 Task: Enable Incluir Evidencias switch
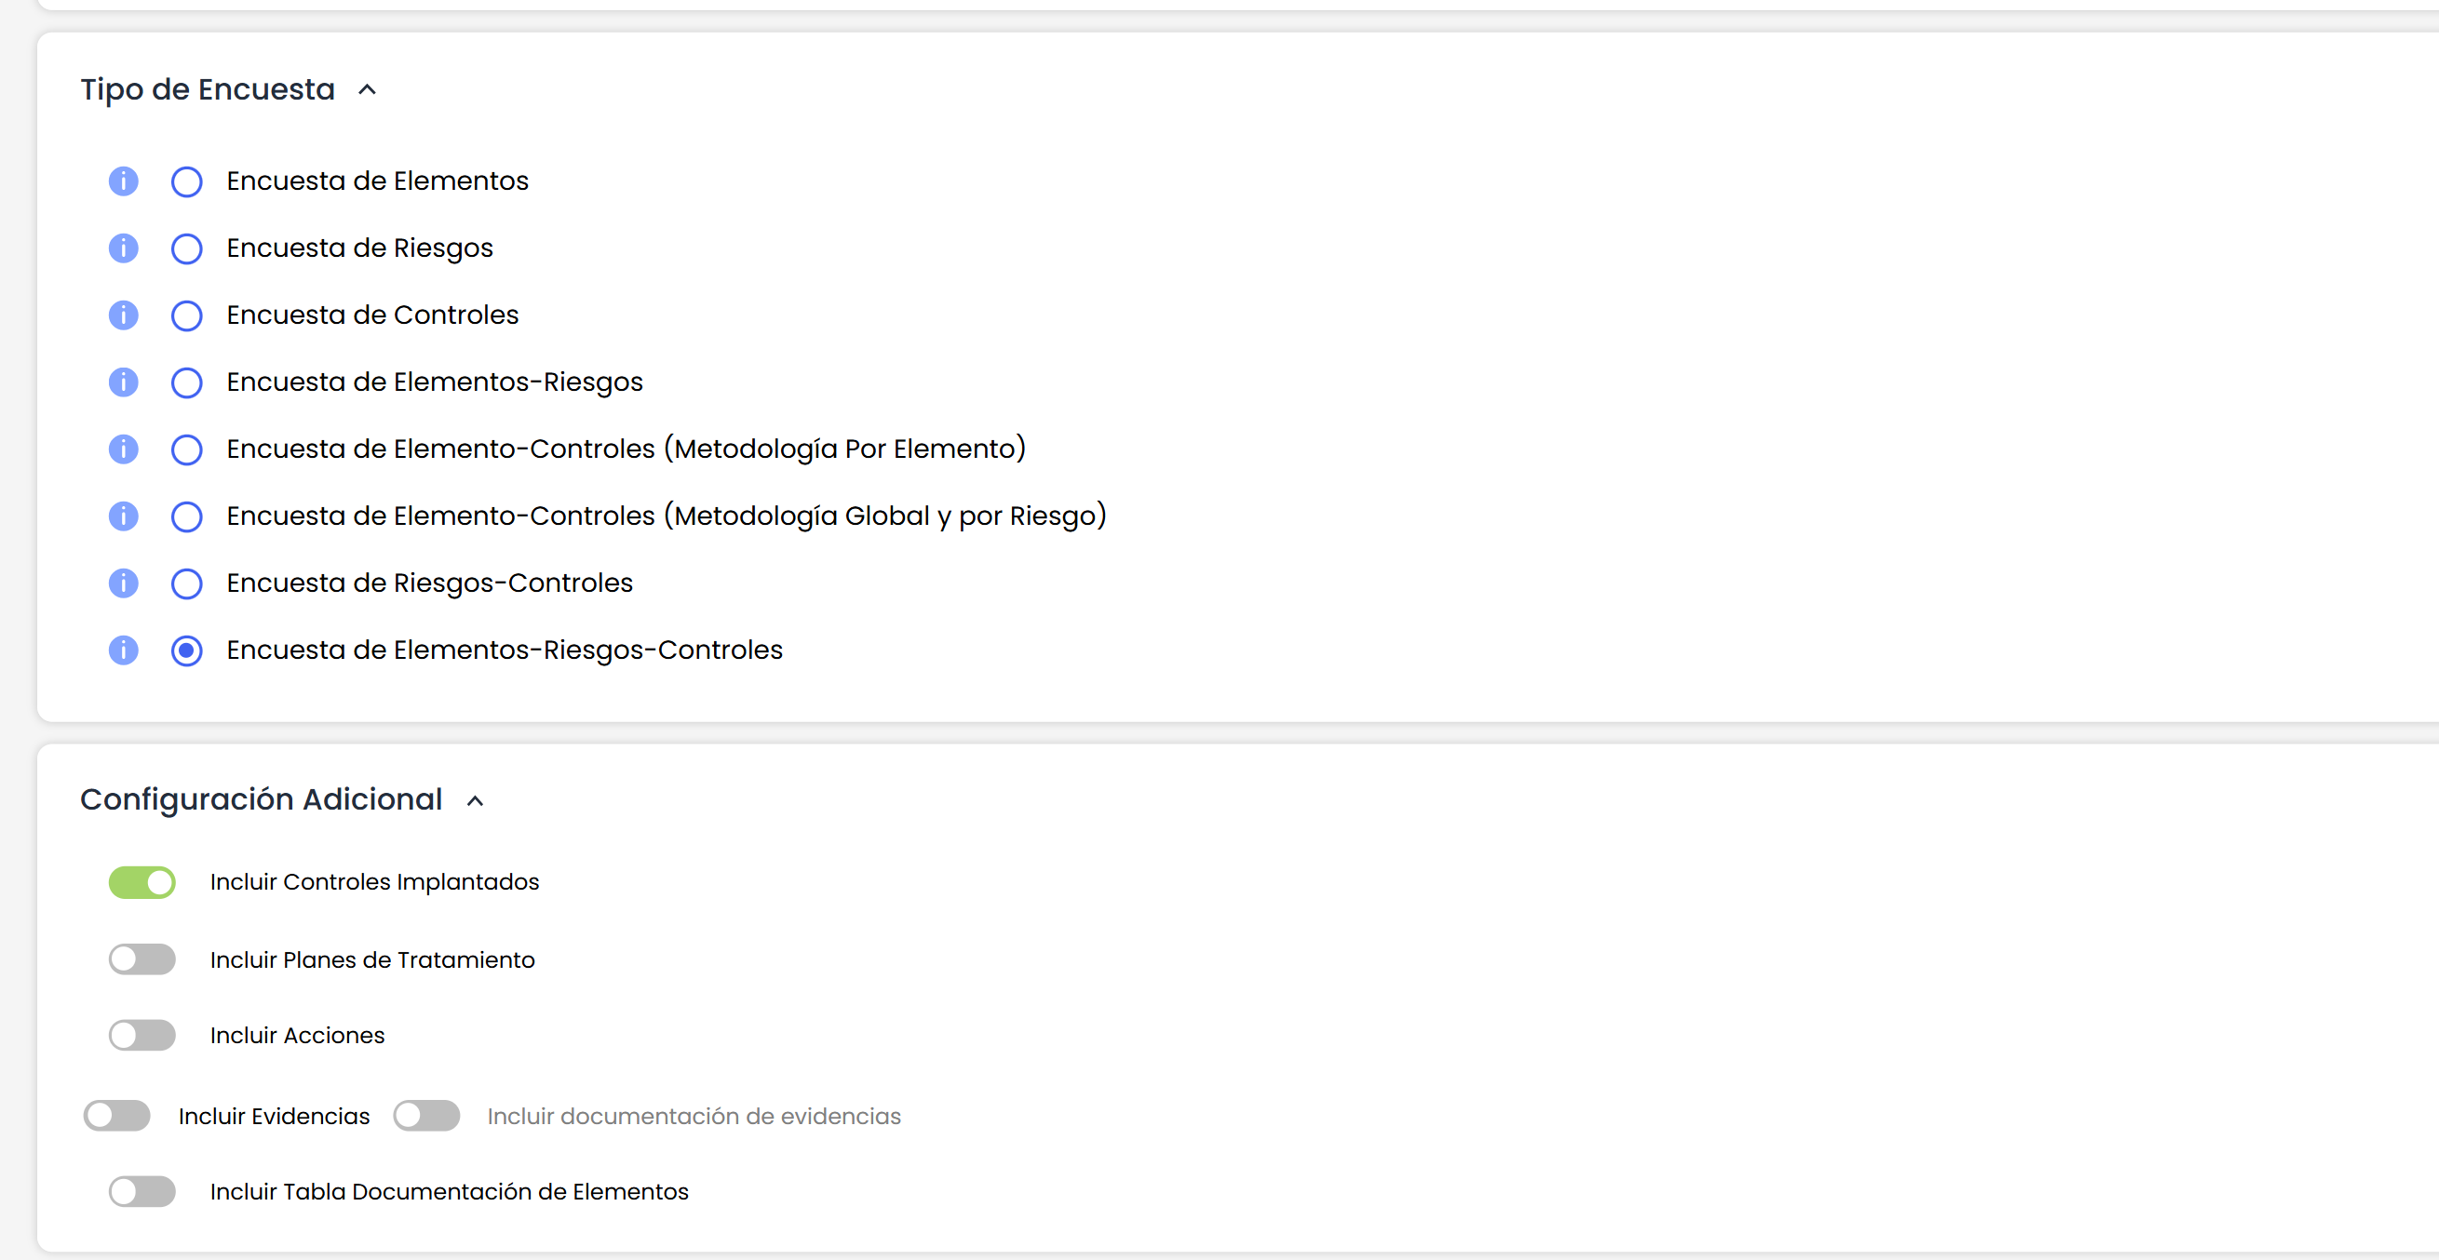coord(116,1116)
